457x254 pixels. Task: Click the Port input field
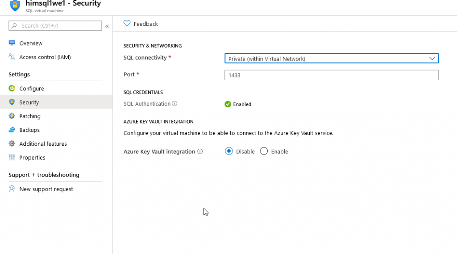pos(332,75)
